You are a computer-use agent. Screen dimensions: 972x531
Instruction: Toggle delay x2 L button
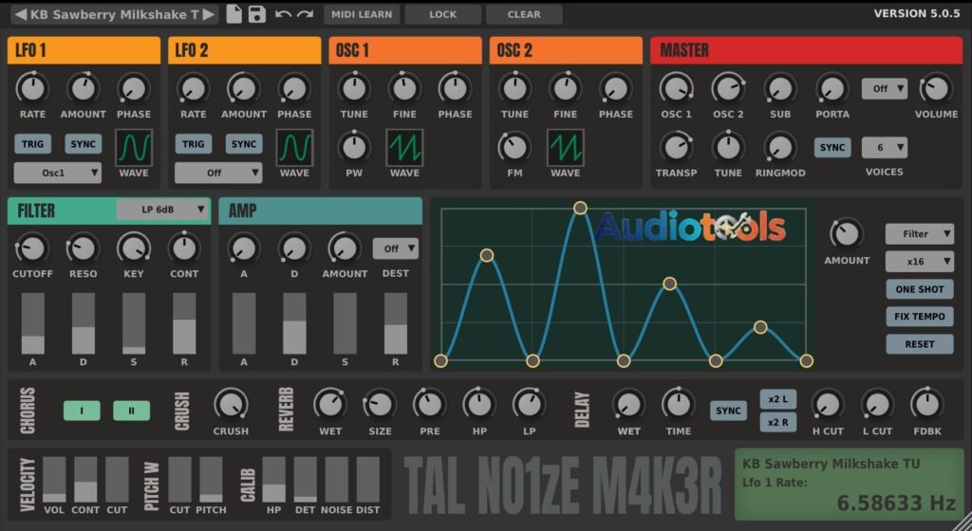(778, 399)
